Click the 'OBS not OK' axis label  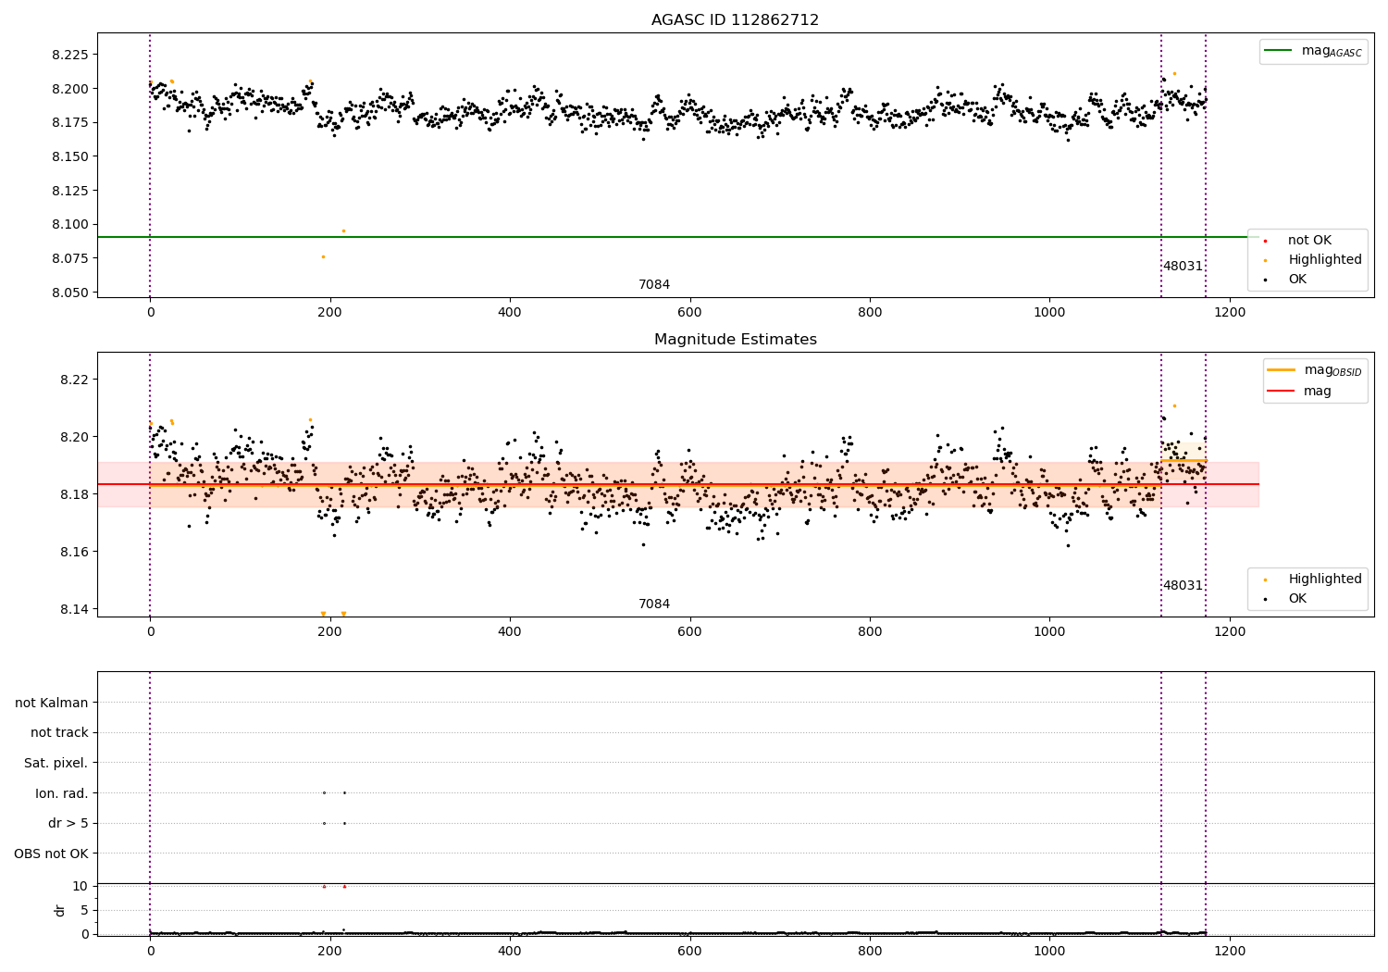(51, 854)
